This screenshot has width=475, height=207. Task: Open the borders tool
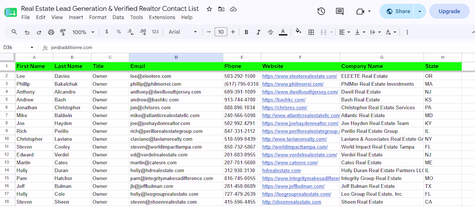pyautogui.click(x=311, y=32)
